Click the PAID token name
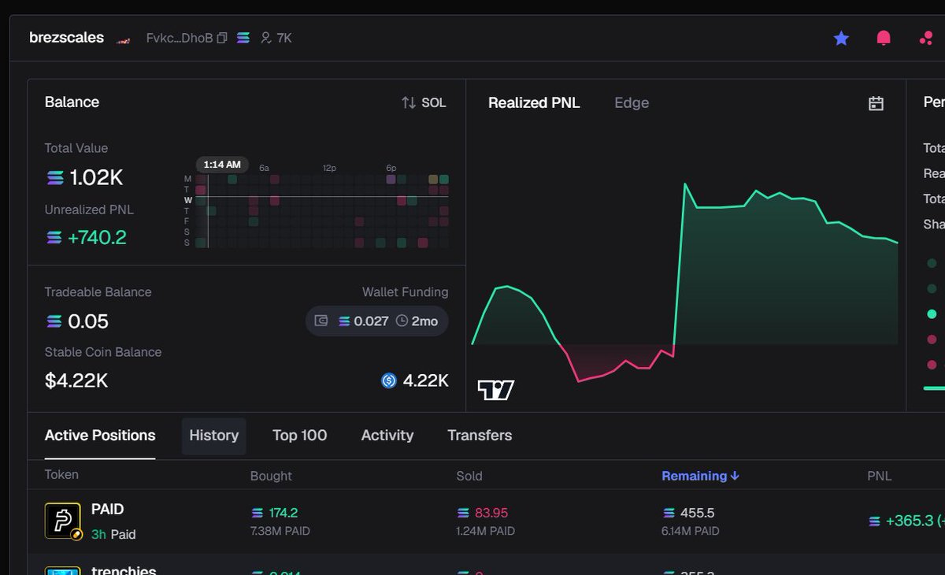The height and width of the screenshot is (575, 945). [108, 510]
